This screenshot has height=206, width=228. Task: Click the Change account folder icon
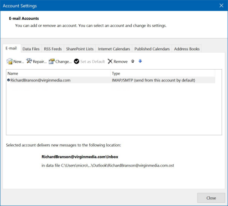point(52,61)
